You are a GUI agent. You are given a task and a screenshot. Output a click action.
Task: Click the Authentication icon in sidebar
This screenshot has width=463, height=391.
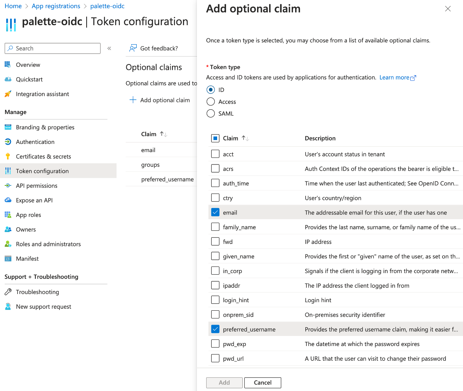pyautogui.click(x=8, y=142)
